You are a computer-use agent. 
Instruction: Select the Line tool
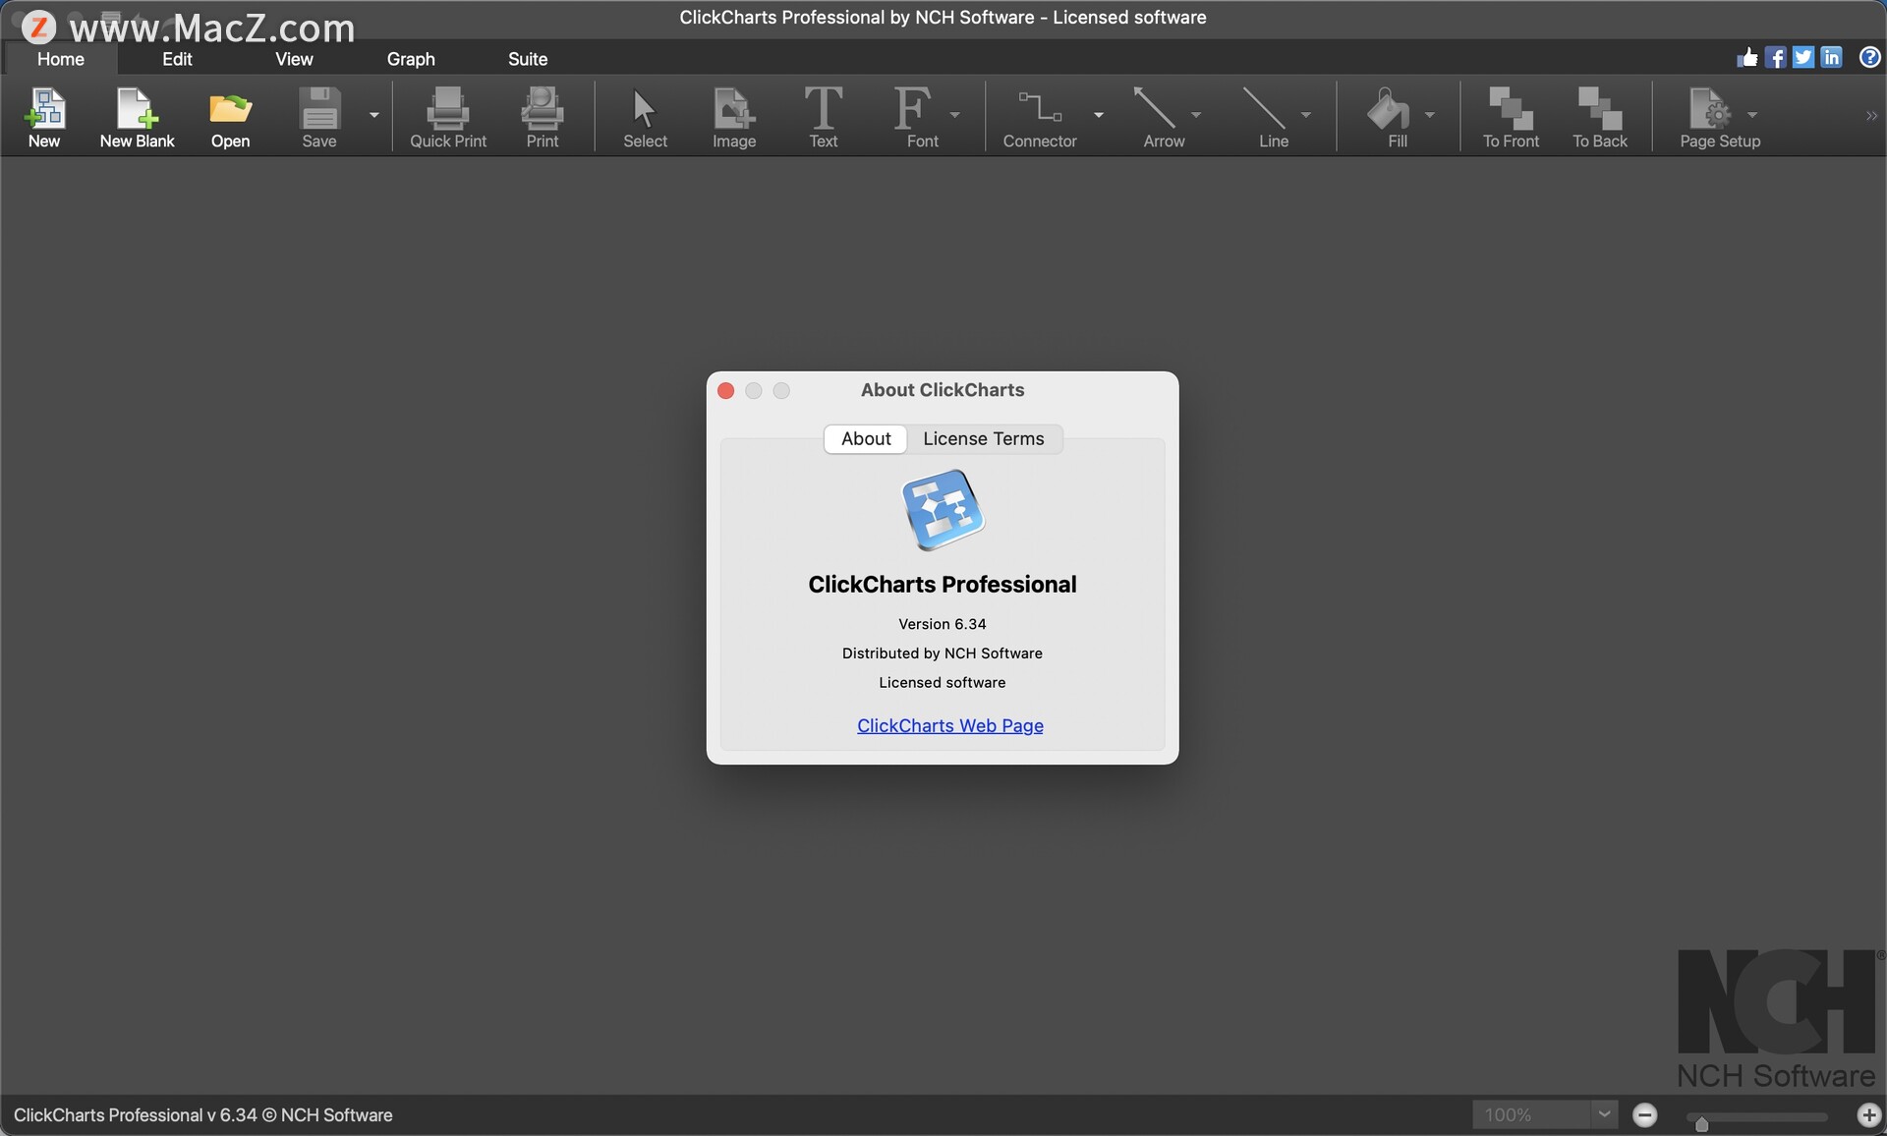pyautogui.click(x=1273, y=116)
